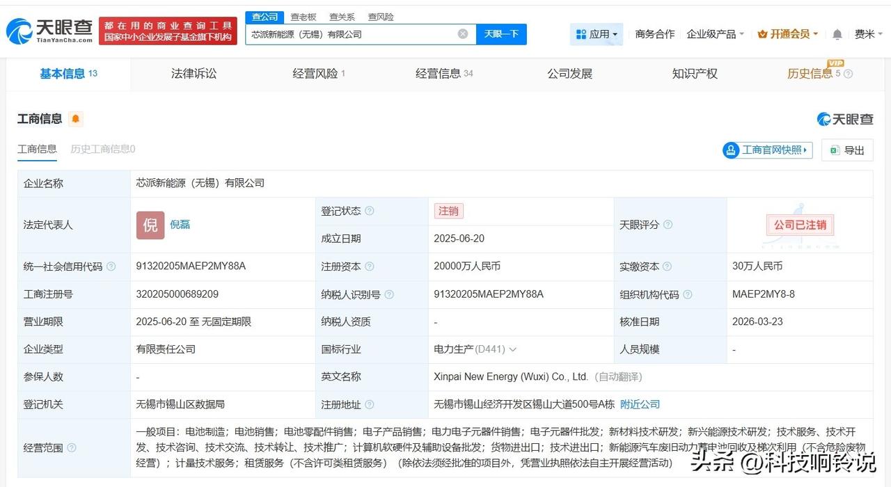Click the 倪 avatar for legal representative
Viewport: 891px width, 487px height.
click(150, 225)
